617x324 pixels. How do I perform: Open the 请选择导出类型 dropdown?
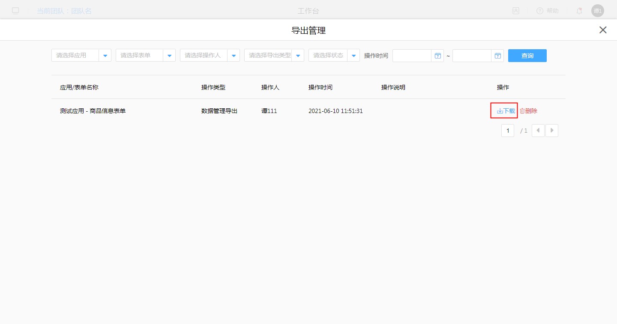coord(298,56)
